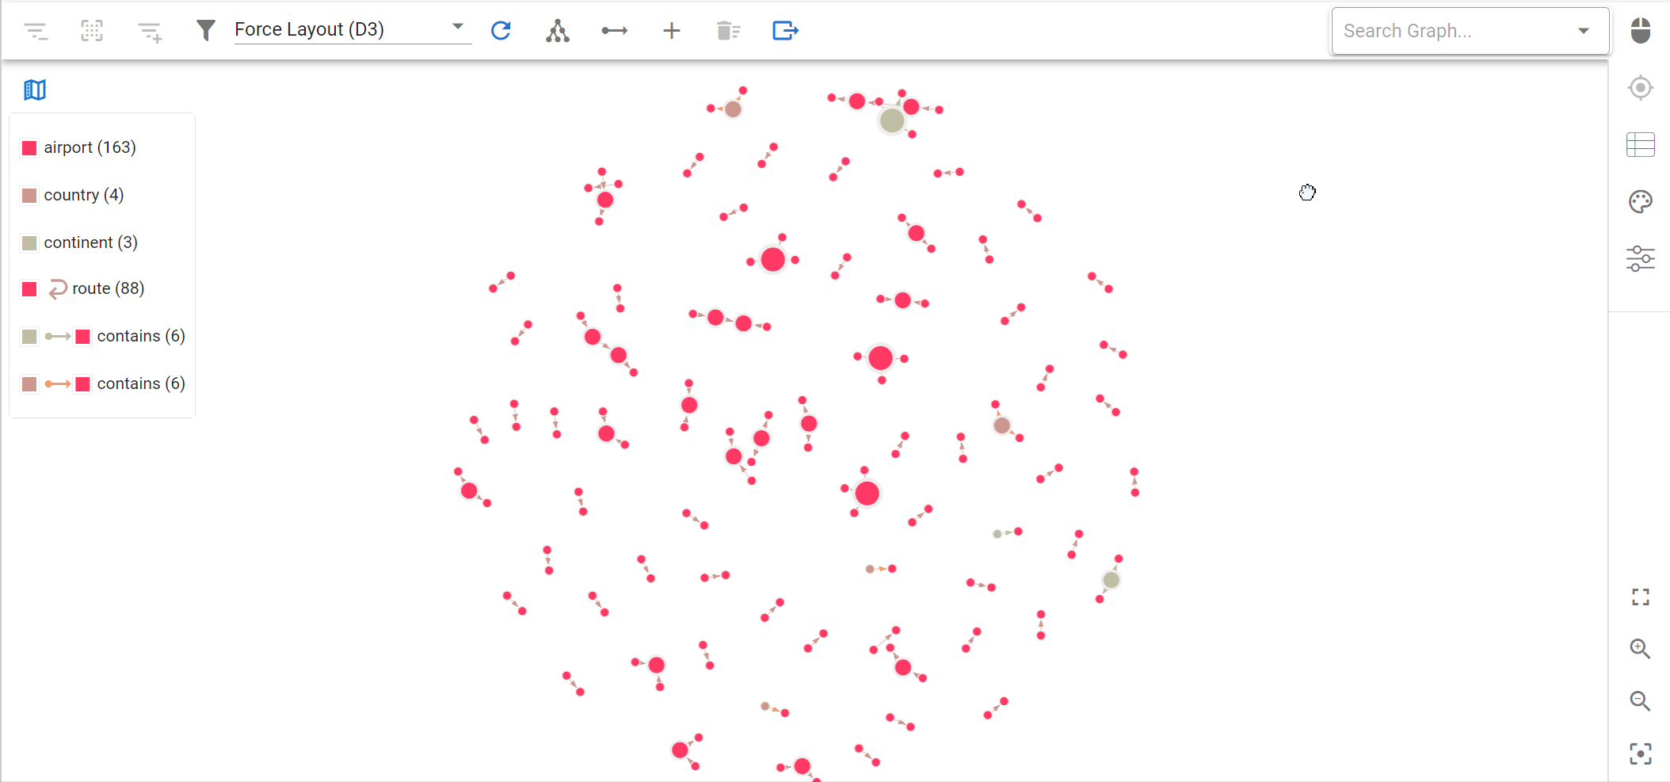Select the route (88) legend entry

(x=82, y=288)
